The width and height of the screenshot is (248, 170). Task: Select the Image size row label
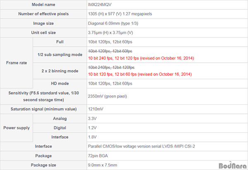click(43, 24)
